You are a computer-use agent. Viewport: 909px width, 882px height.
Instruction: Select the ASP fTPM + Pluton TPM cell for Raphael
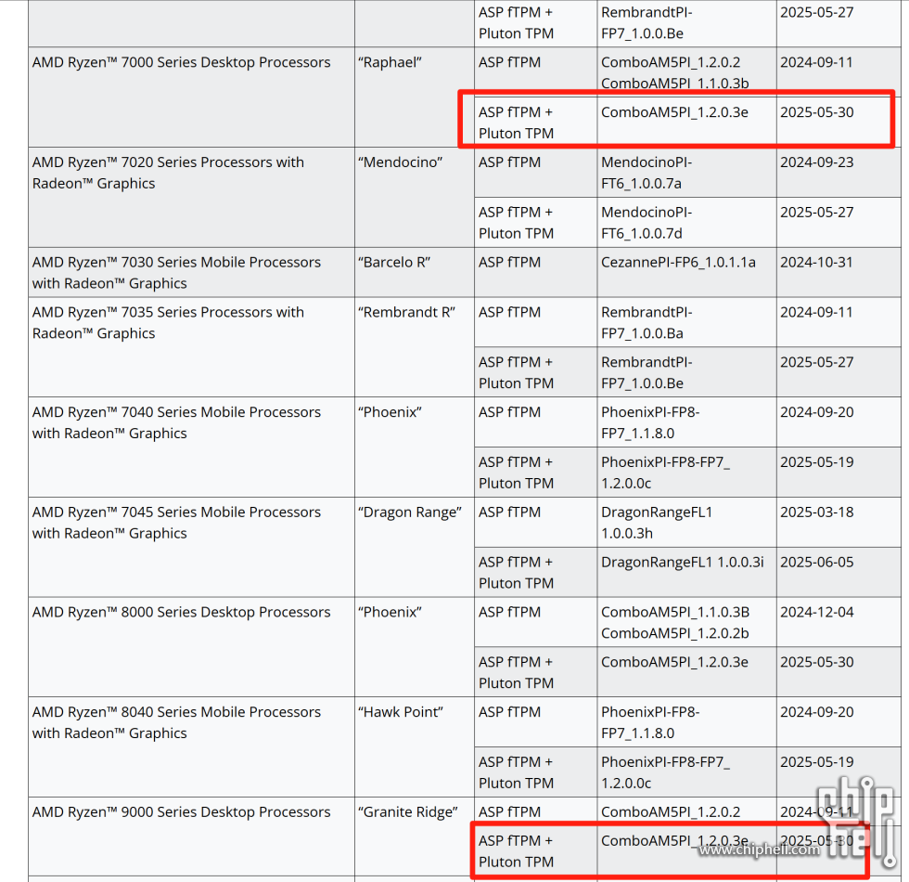click(536, 122)
